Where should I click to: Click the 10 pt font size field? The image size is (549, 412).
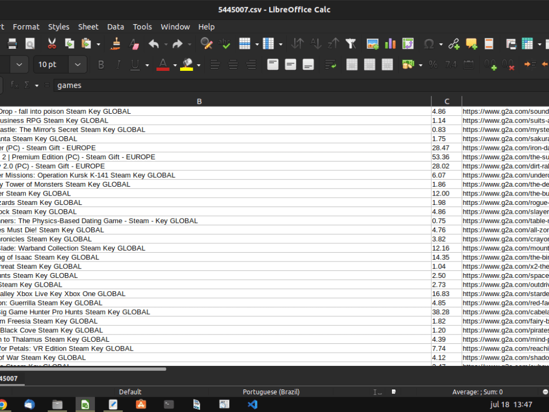tap(51, 64)
